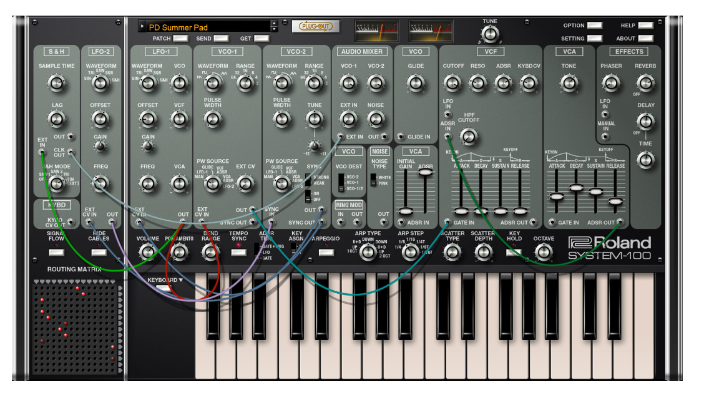Viewport: 704px width, 393px height.
Task: Click the VCA ADSR OUT patch jack
Action: coord(620,222)
